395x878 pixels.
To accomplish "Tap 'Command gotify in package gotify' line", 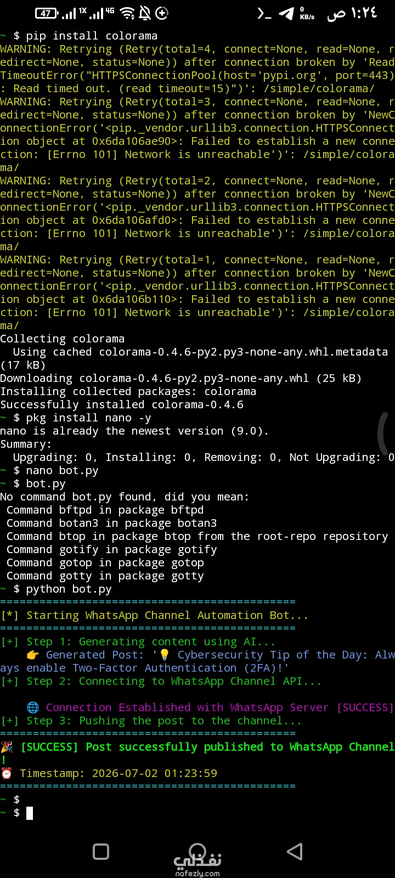I will pyautogui.click(x=112, y=549).
